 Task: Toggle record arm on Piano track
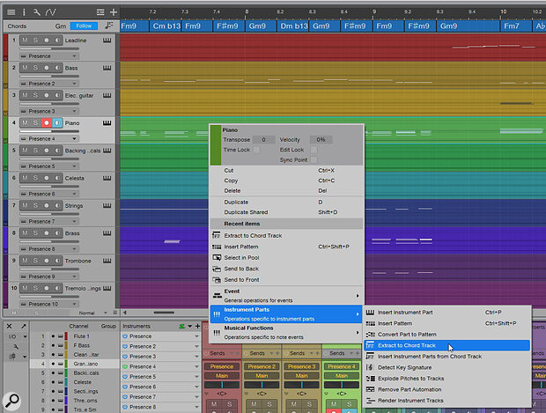[46, 123]
